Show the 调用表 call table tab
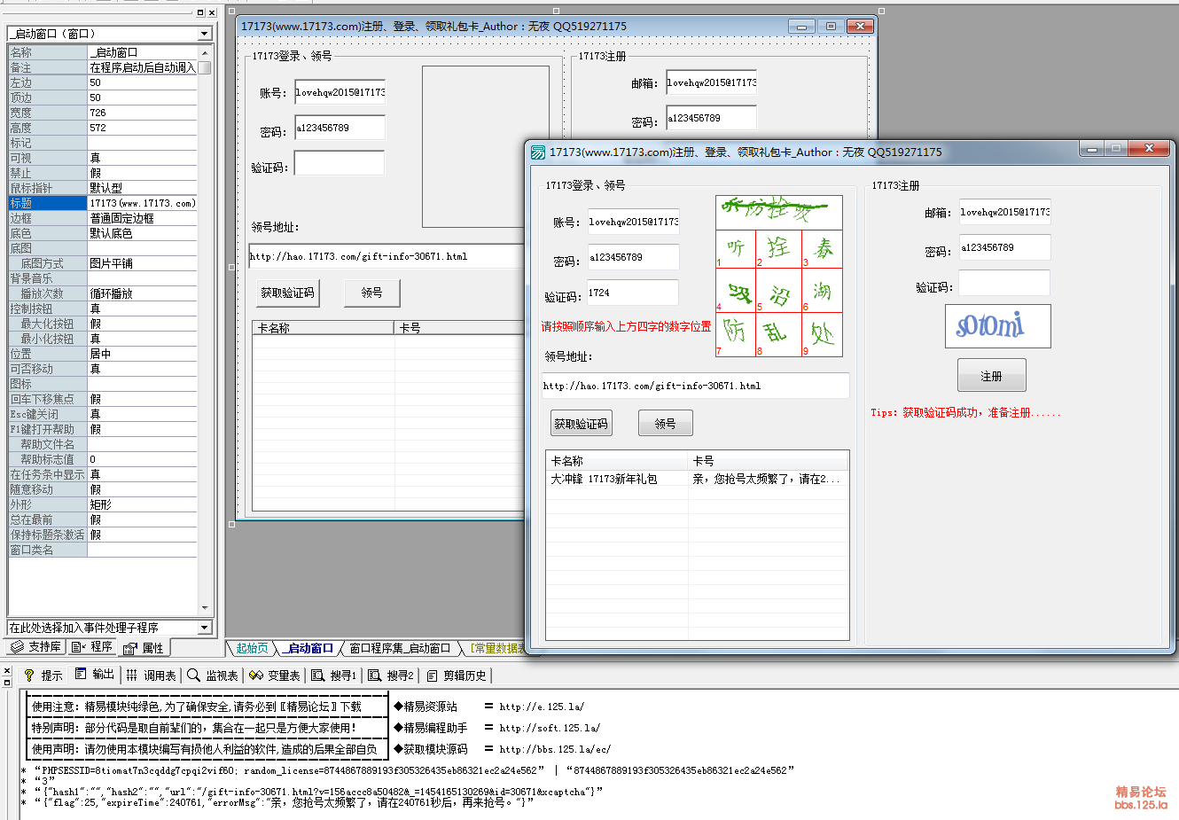 pyautogui.click(x=151, y=676)
